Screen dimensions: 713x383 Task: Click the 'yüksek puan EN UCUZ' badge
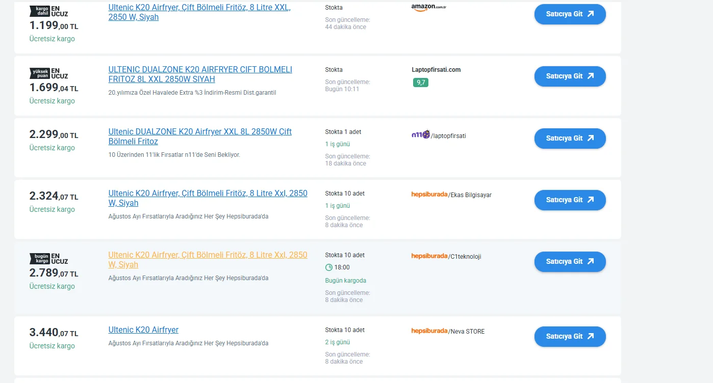49,73
